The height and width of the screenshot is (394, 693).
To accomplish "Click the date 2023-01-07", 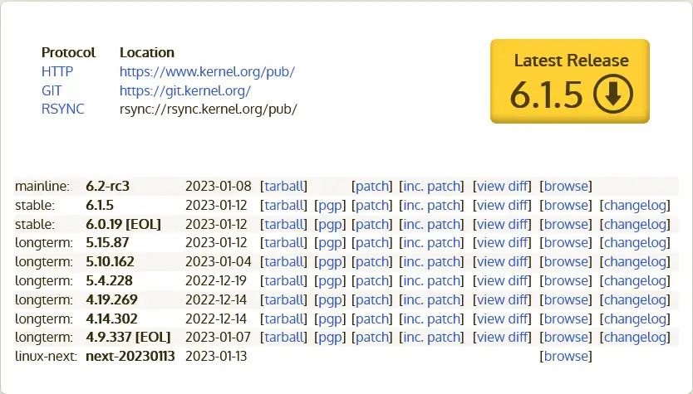I will (218, 337).
